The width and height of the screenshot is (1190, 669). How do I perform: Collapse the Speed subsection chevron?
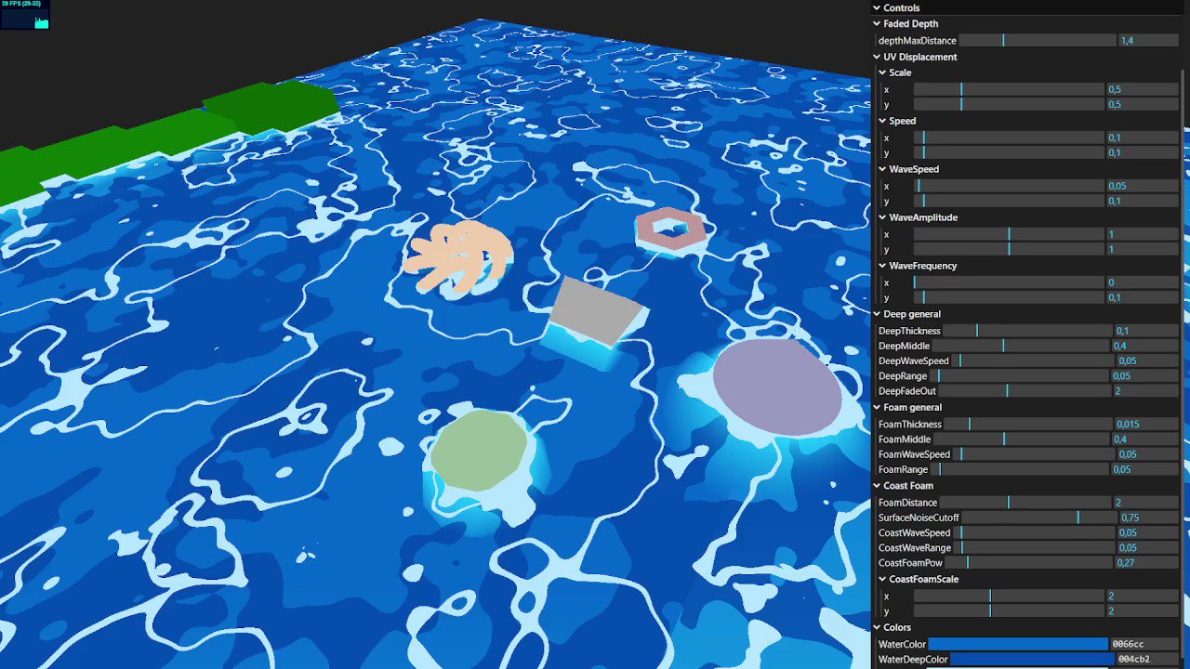(881, 121)
